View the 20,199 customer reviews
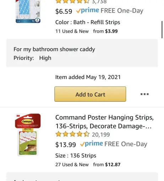164x181 pixels. pyautogui.click(x=101, y=135)
